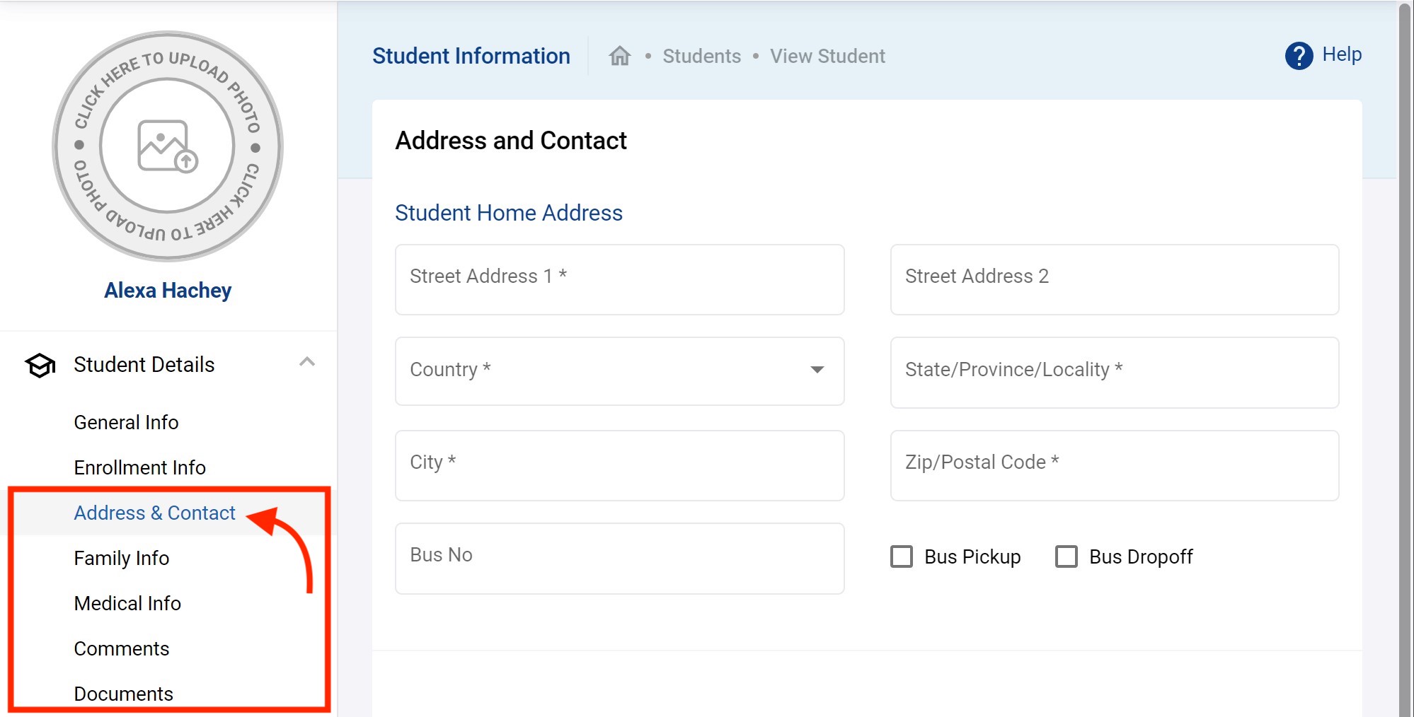
Task: Click the upload photo image icon
Action: click(168, 146)
